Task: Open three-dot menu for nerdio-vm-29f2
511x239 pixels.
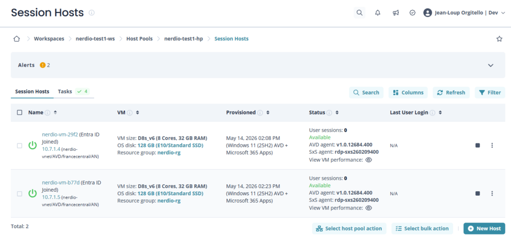Action: point(492,145)
